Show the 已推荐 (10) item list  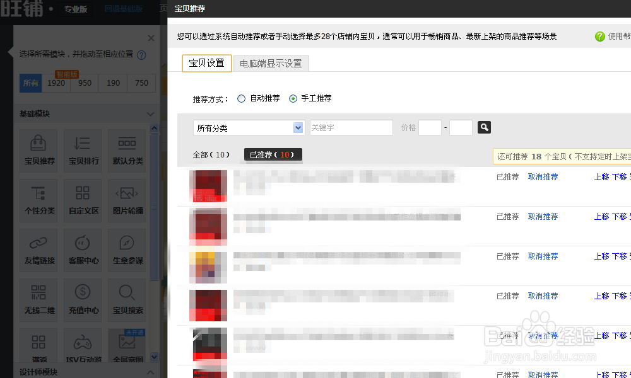[x=273, y=154]
